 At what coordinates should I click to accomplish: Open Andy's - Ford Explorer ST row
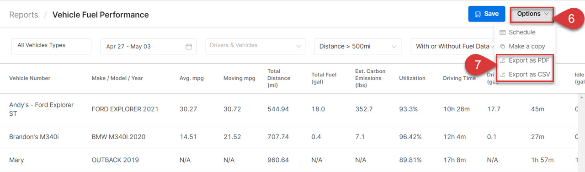click(292, 109)
